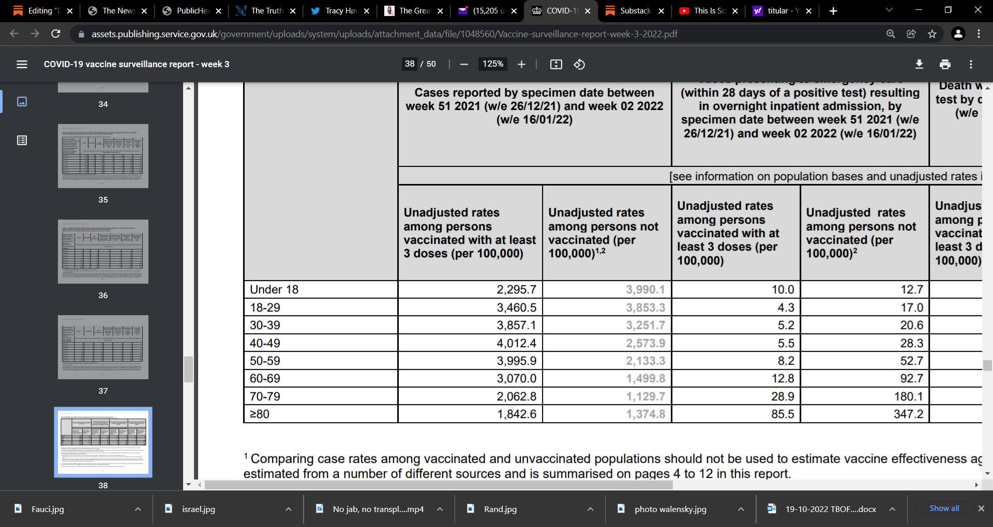This screenshot has height=527, width=993.
Task: Select page 36 thumbnail
Action: [x=103, y=252]
